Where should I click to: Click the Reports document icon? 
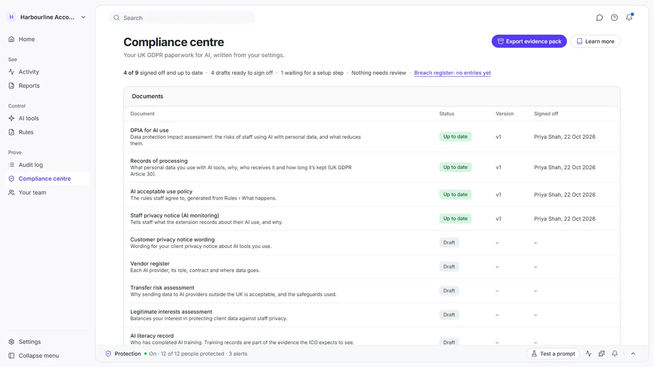click(11, 85)
